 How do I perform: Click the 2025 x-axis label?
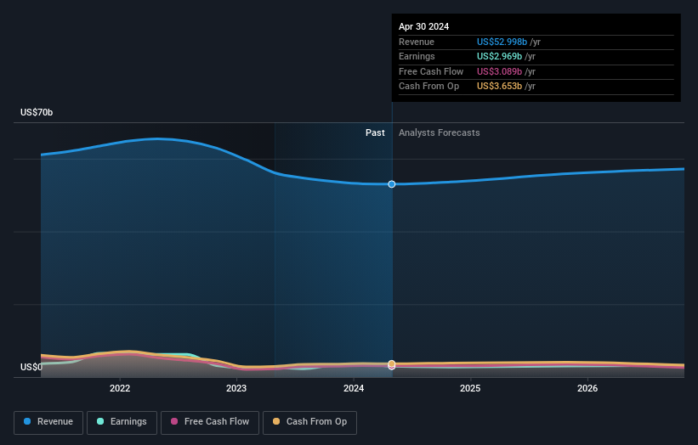point(470,388)
